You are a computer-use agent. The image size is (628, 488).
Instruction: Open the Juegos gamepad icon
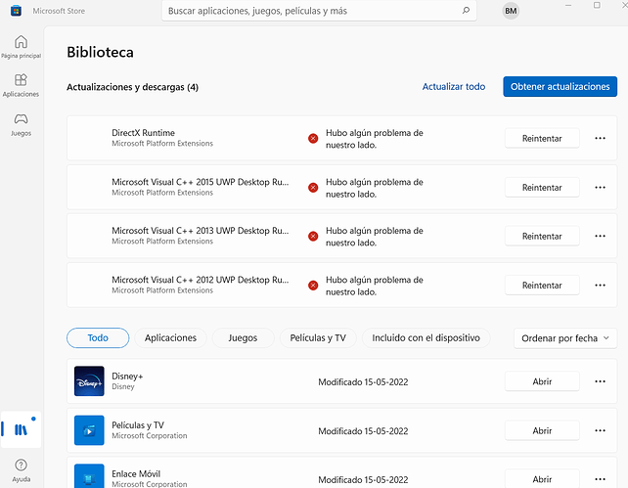[21, 119]
